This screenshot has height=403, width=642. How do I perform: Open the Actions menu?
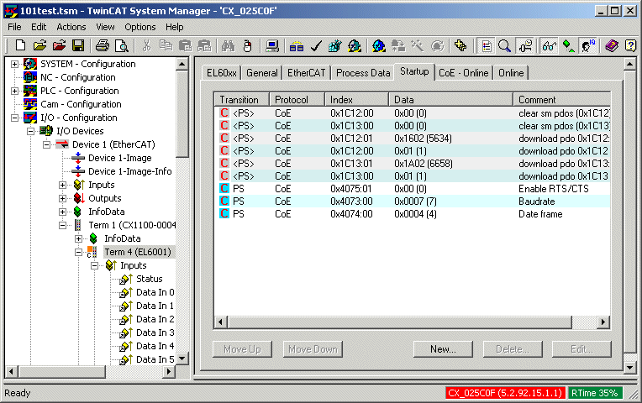71,27
